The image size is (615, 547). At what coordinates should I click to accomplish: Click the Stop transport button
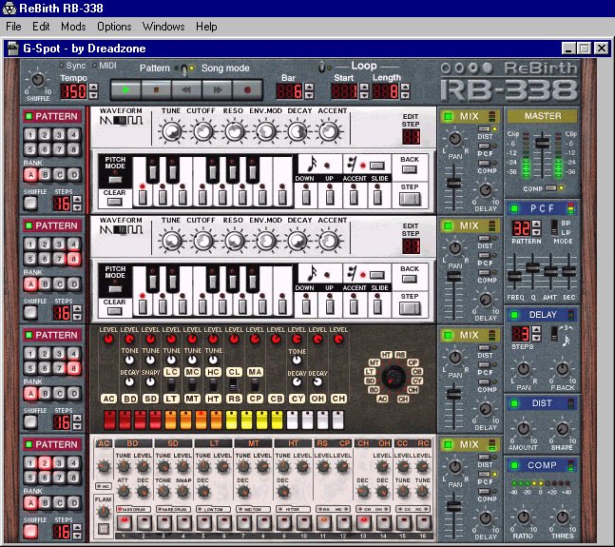point(156,90)
